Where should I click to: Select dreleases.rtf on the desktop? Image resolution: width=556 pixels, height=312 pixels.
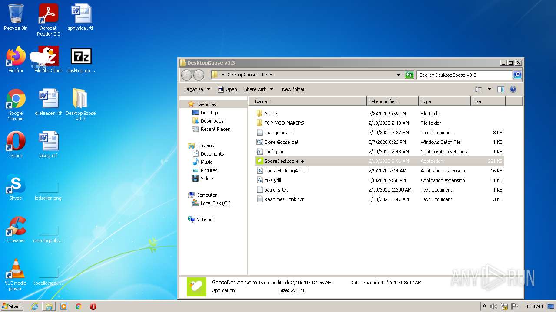(48, 102)
